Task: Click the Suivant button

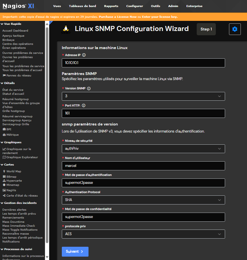Action: (x=75, y=252)
